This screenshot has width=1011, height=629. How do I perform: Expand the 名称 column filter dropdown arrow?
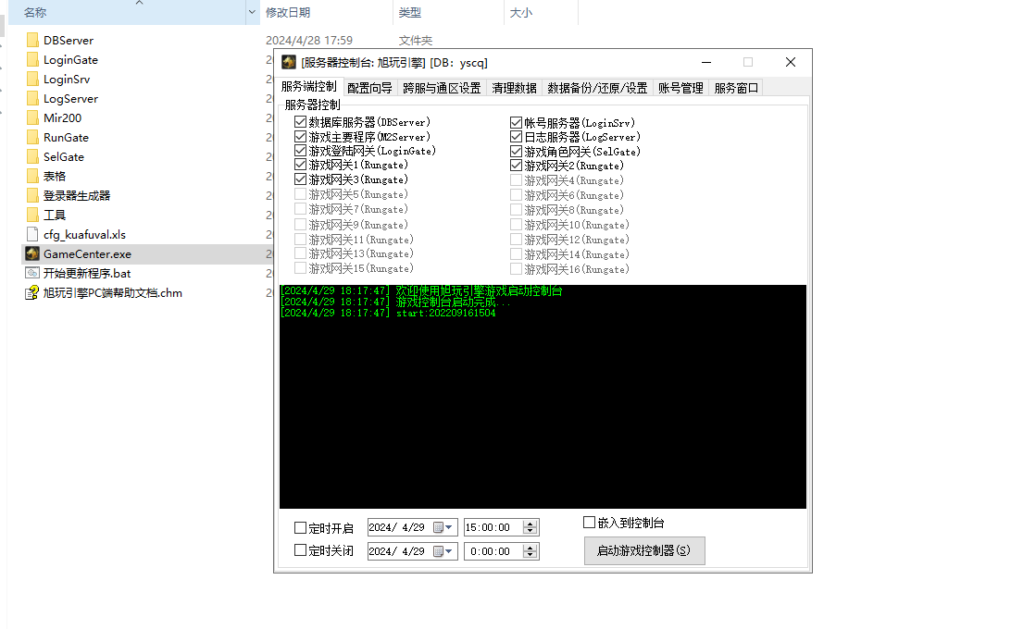point(252,12)
